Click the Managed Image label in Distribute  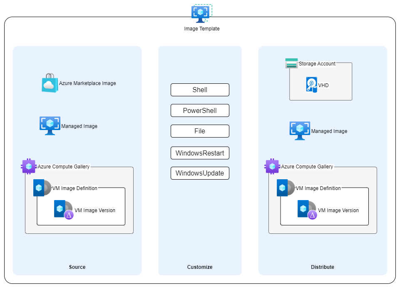[329, 131]
